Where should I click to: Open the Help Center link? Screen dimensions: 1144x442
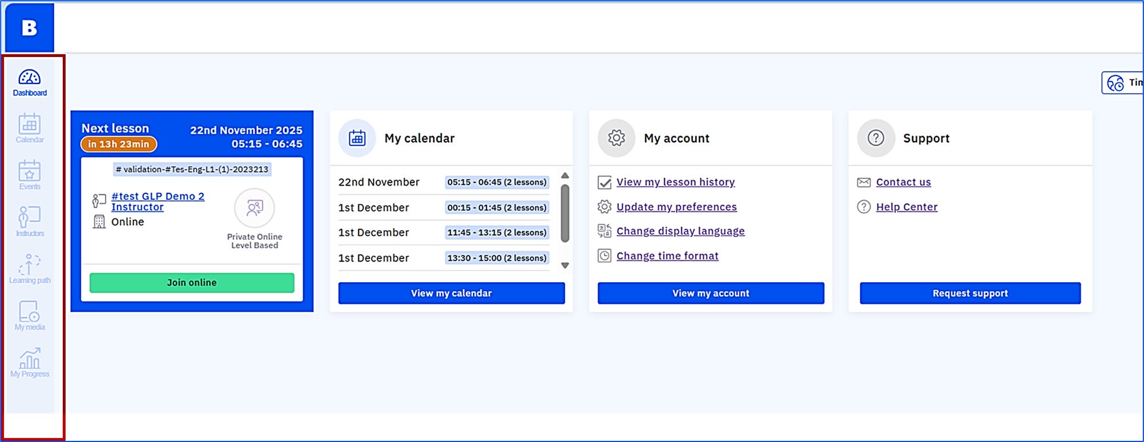tap(907, 207)
